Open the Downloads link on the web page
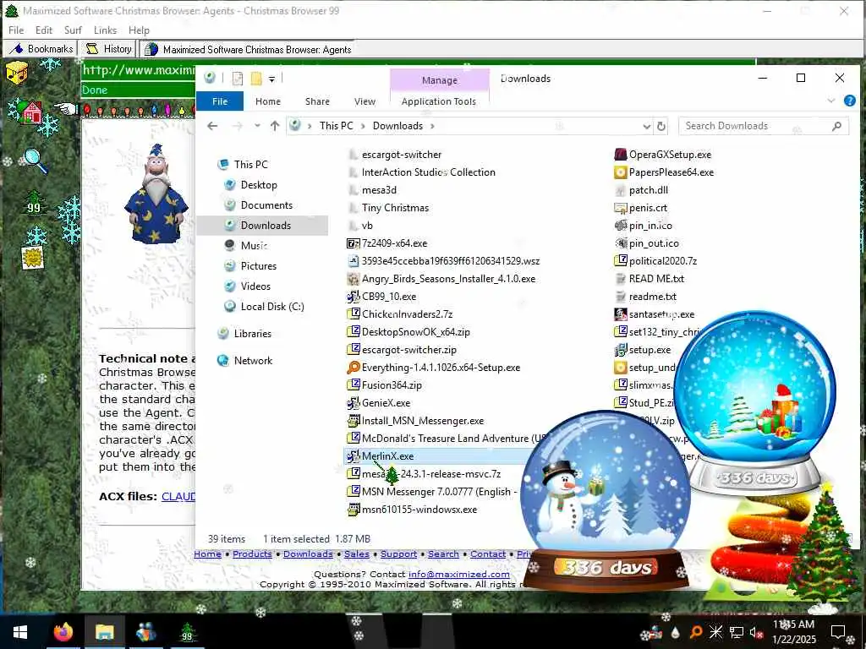Screen dimensions: 866x649 (x=308, y=554)
